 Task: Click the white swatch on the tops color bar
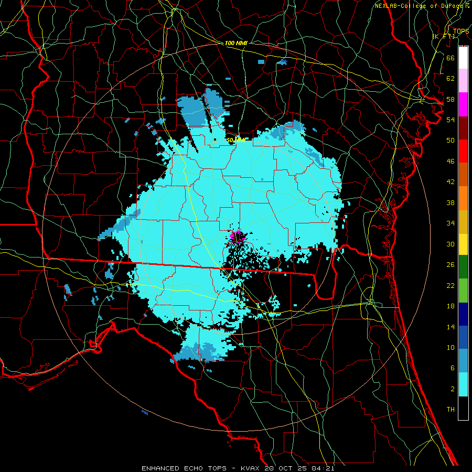click(x=463, y=58)
